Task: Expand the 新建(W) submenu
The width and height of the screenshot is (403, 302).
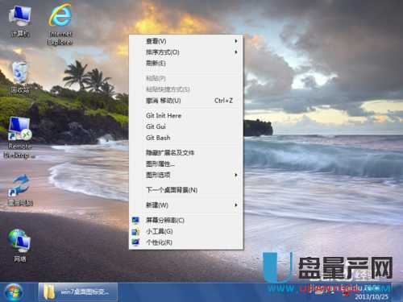Action: click(x=186, y=205)
